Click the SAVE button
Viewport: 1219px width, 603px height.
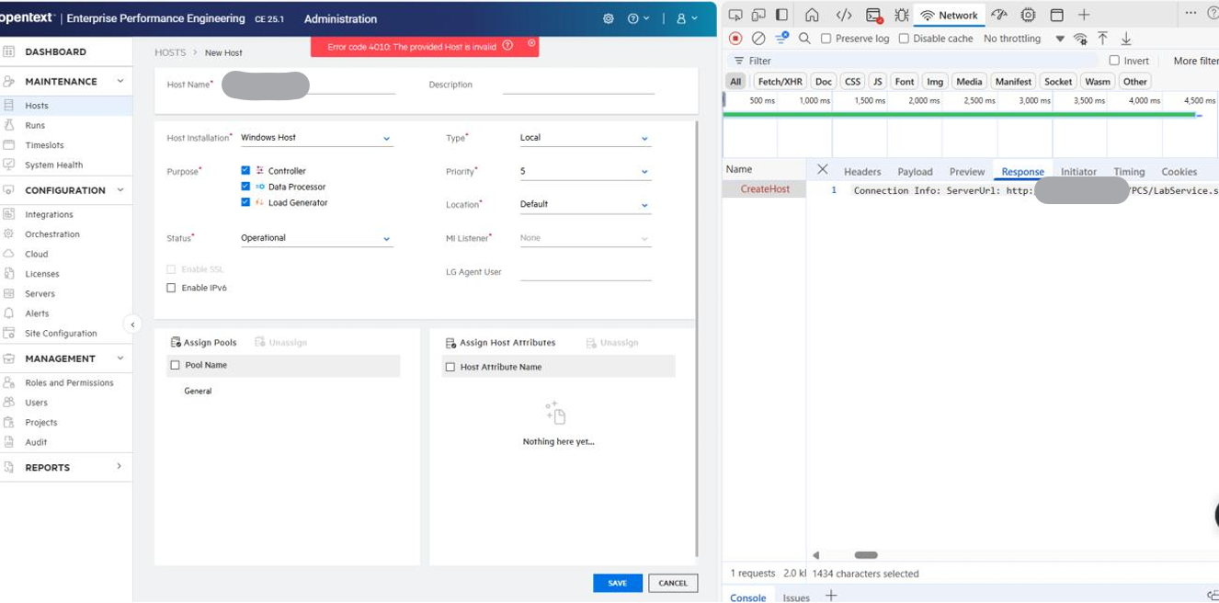617,583
